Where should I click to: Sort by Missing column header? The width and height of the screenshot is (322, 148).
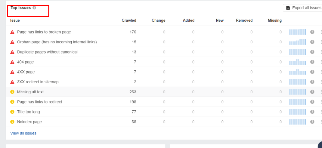pyautogui.click(x=275, y=20)
